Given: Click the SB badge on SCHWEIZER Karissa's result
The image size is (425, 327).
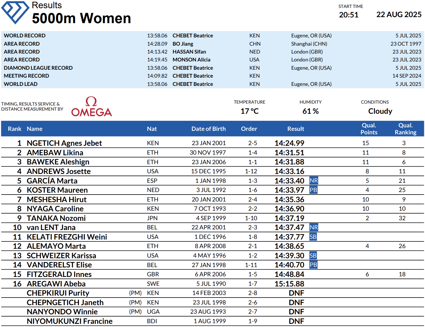Looking at the screenshot, I should [313, 256].
